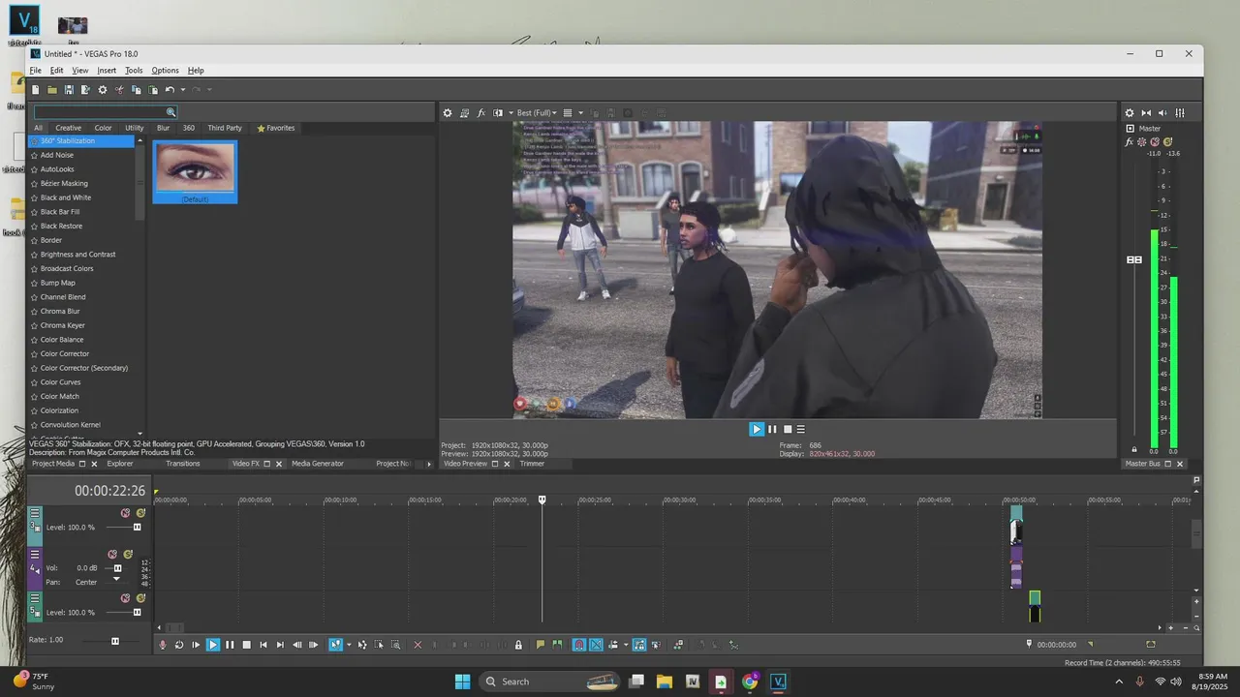Pause playback in Video Preview window

(772, 429)
